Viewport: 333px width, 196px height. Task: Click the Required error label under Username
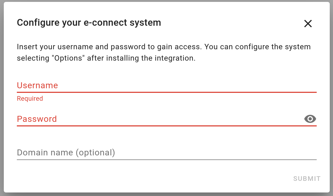coord(30,99)
